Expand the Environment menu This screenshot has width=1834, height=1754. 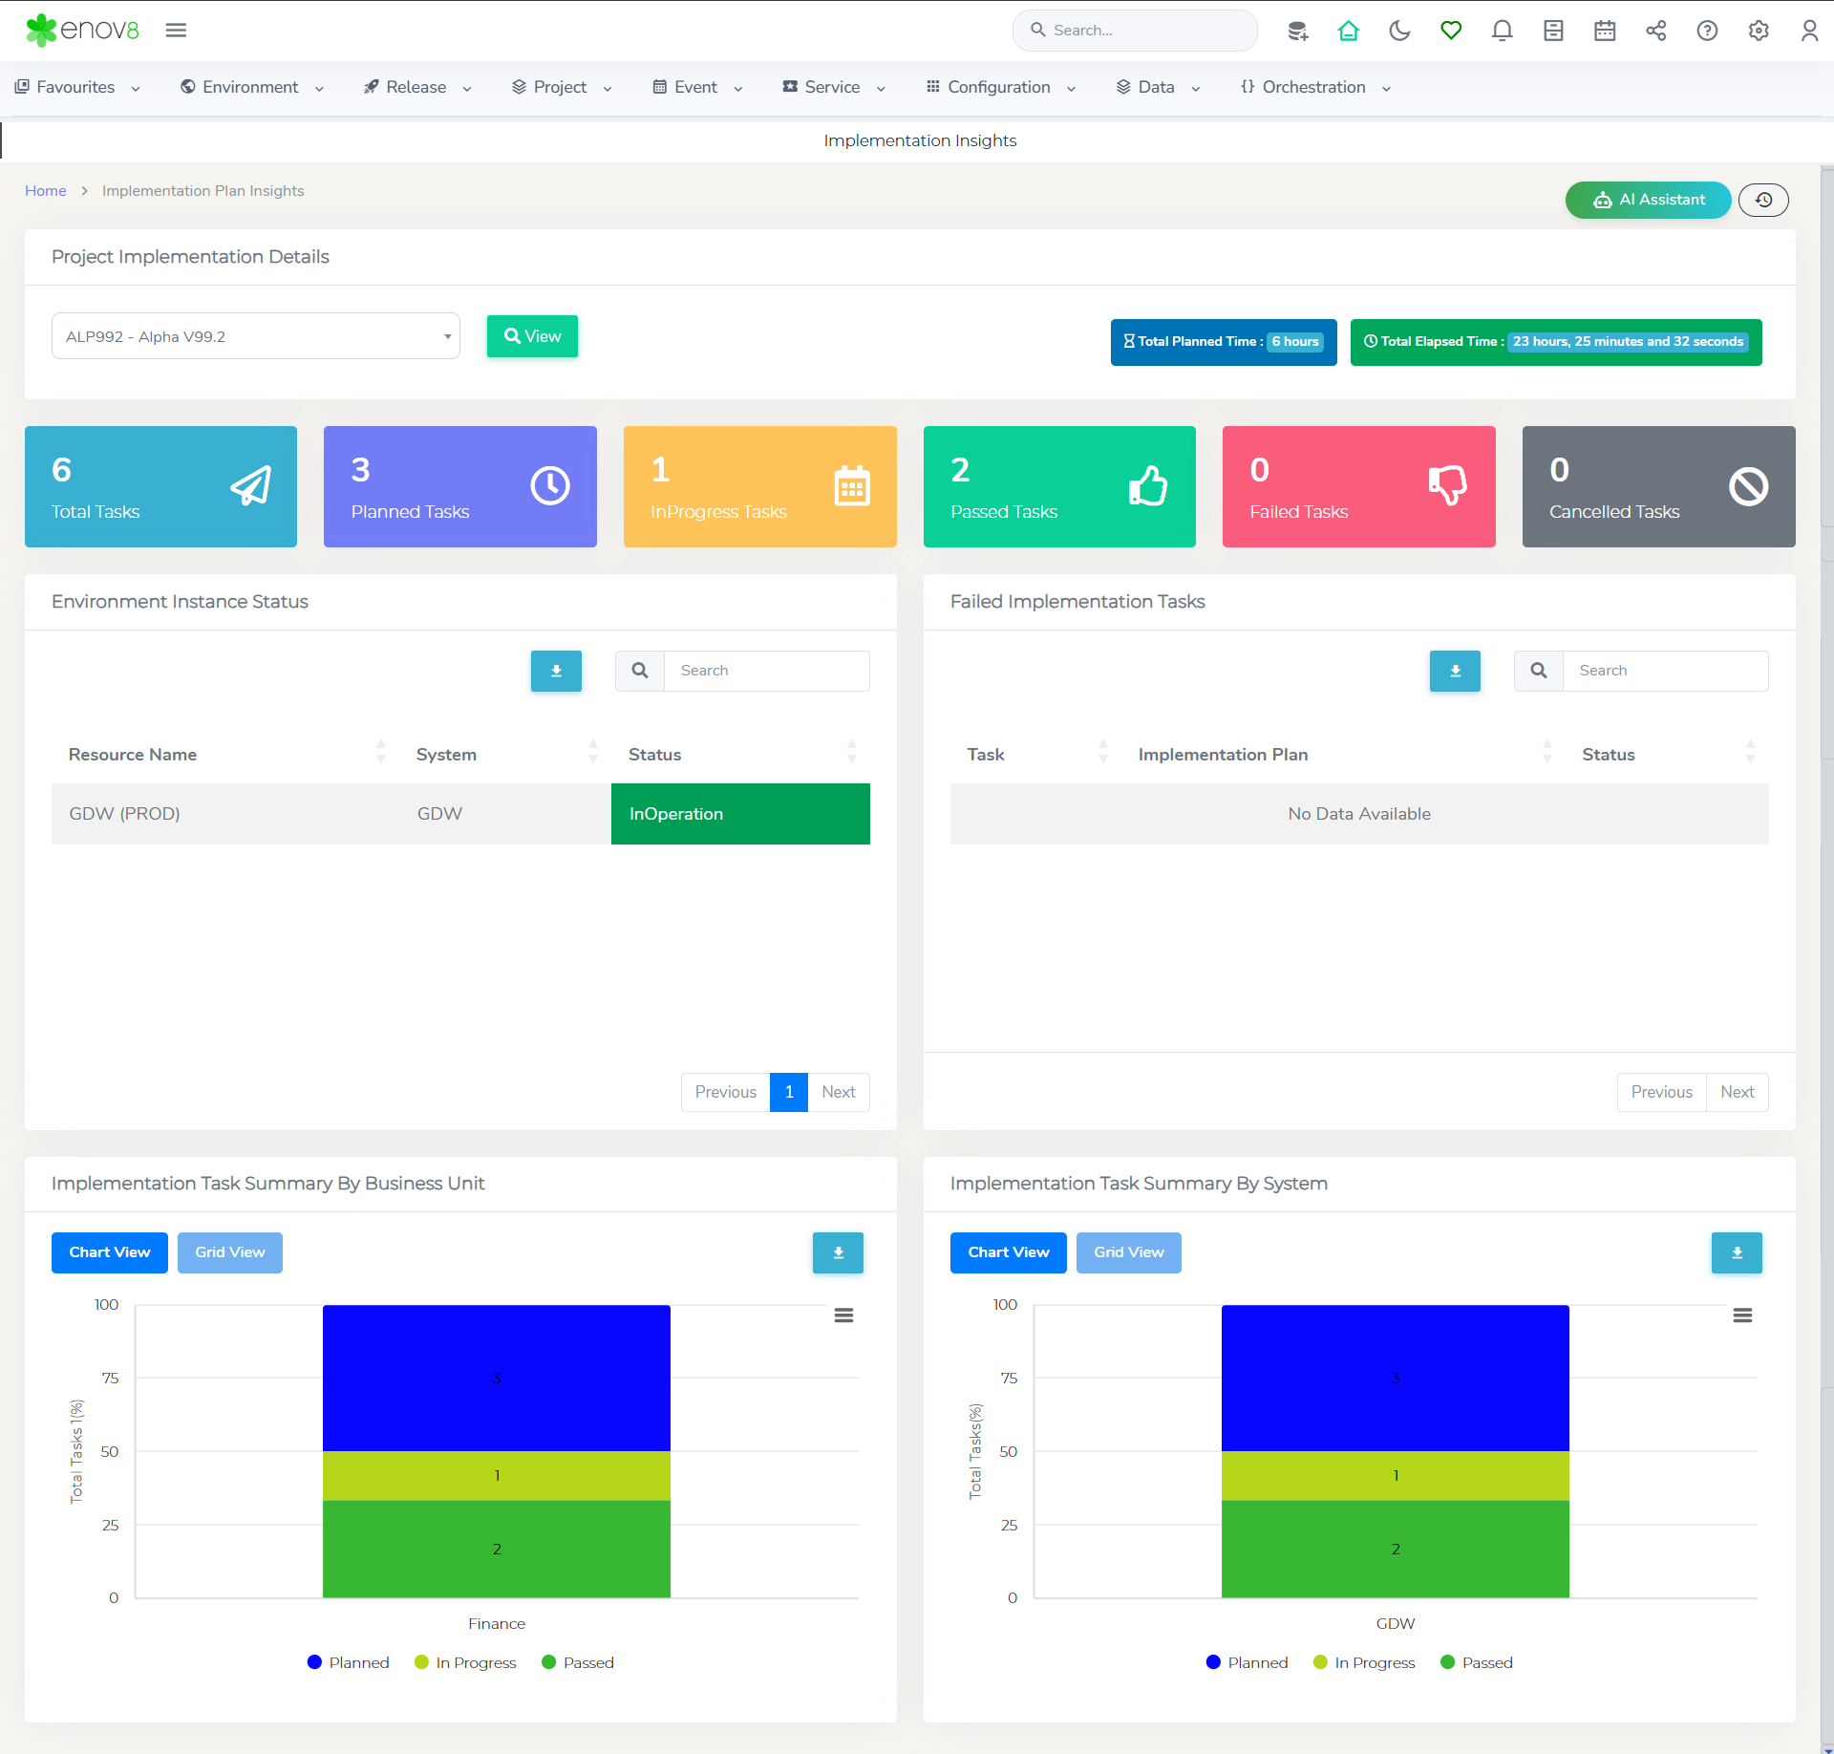pos(251,87)
